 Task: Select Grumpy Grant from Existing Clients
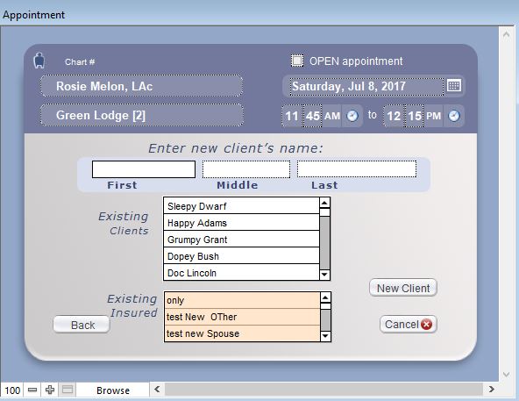point(241,240)
